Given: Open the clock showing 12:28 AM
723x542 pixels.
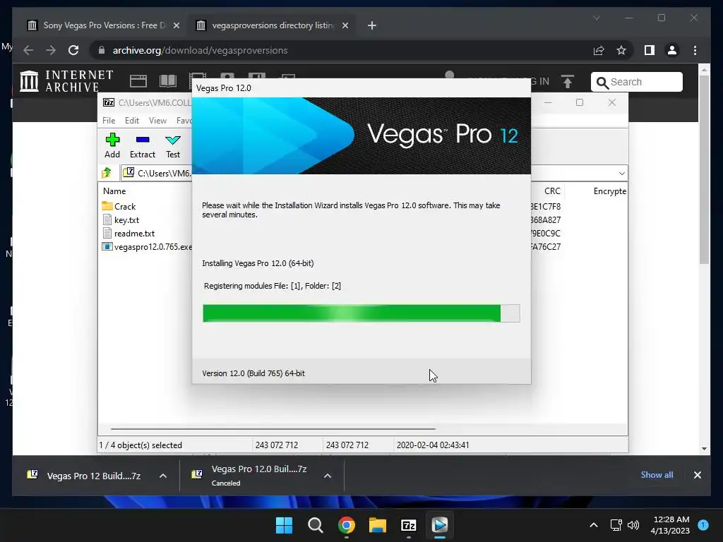Looking at the screenshot, I should coord(670,525).
